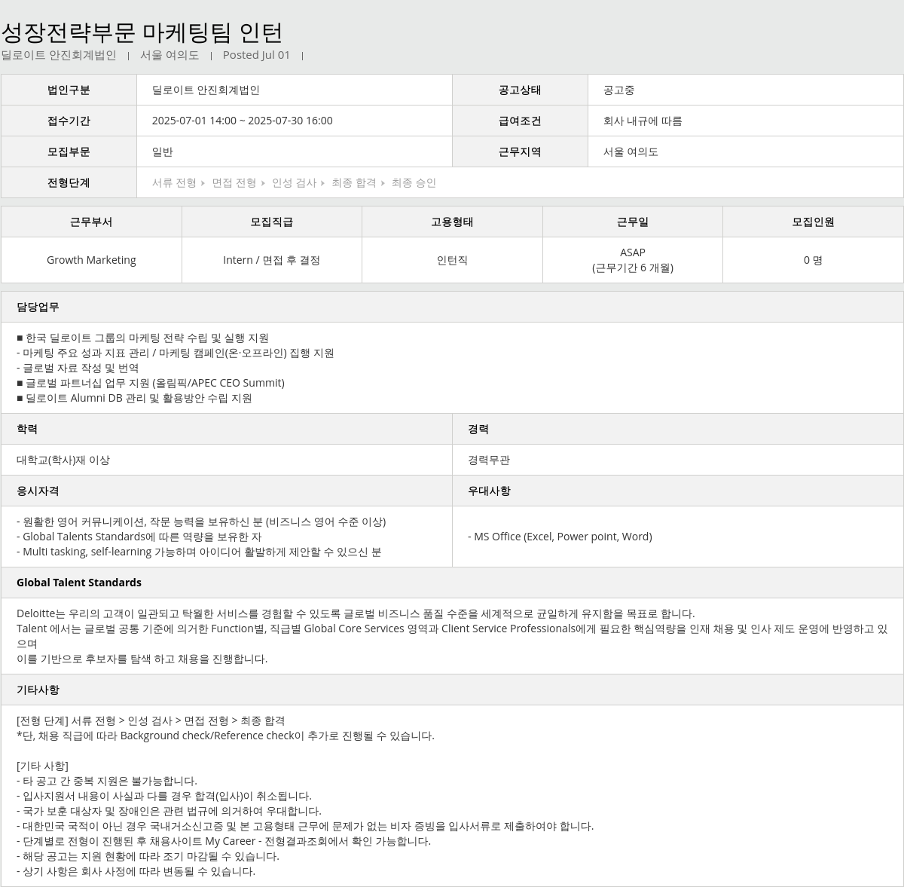Click the 회사 내규에 따름 salary value
This screenshot has height=887, width=904.
pos(643,121)
